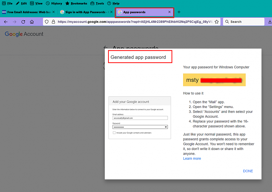
Task: Click back arrow beside App passwords heading
Action: point(105,47)
